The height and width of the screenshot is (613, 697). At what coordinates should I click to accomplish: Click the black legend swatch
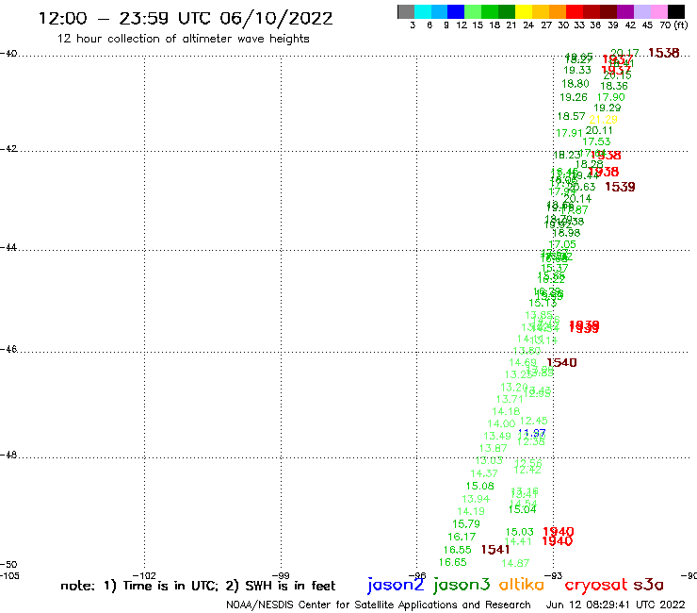tap(675, 11)
